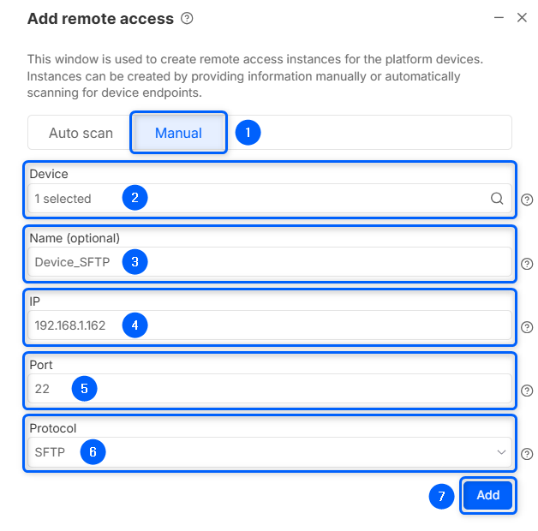538x531 pixels.
Task: Switch to the Auto scan tab
Action: pos(81,133)
